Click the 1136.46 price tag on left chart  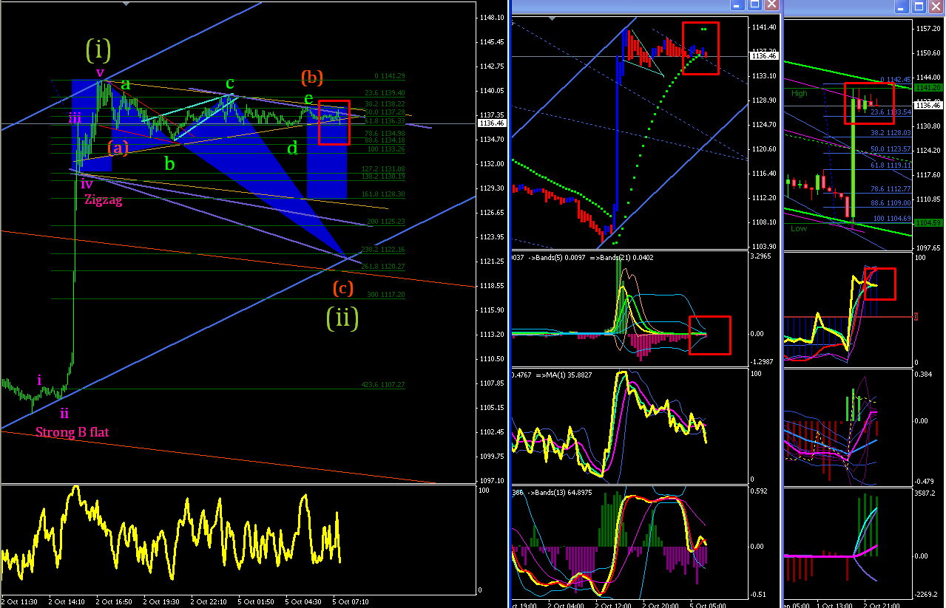pyautogui.click(x=491, y=123)
